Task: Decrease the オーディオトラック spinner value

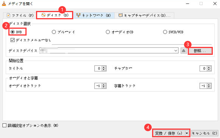Action: pos(104,87)
